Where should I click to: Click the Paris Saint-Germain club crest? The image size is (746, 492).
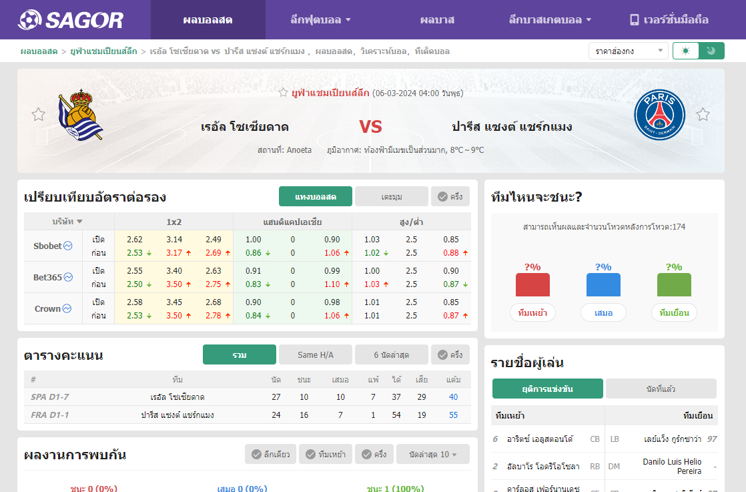point(659,115)
